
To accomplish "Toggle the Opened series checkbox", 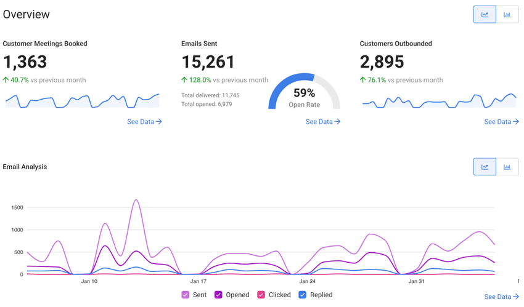I will (218, 295).
